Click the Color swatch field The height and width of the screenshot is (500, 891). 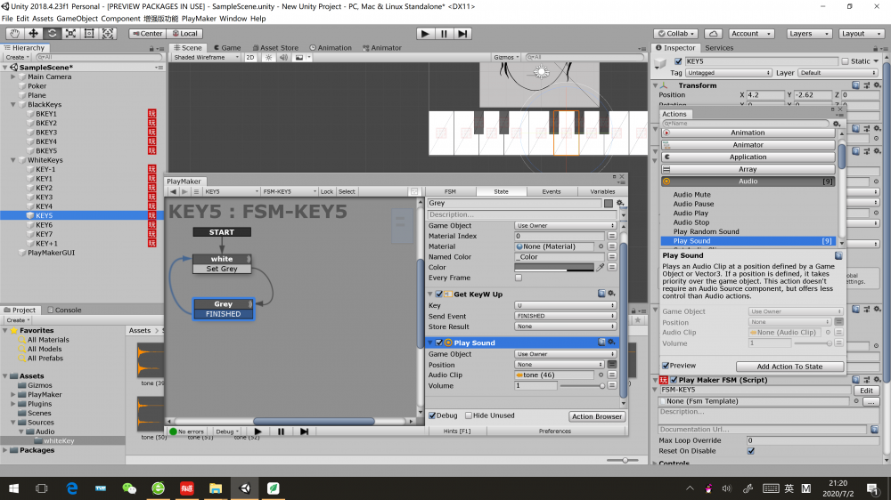coord(554,267)
